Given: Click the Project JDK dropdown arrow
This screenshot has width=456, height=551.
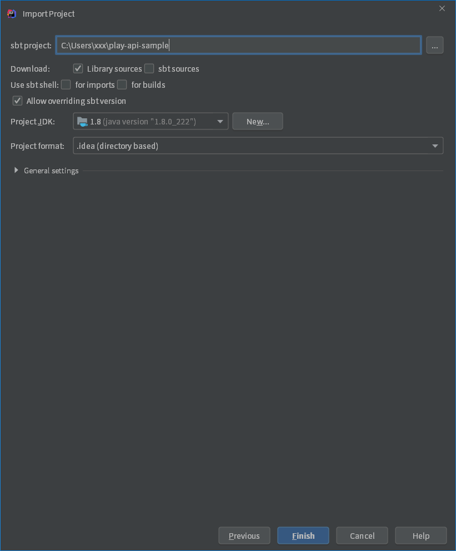Looking at the screenshot, I should coord(220,121).
